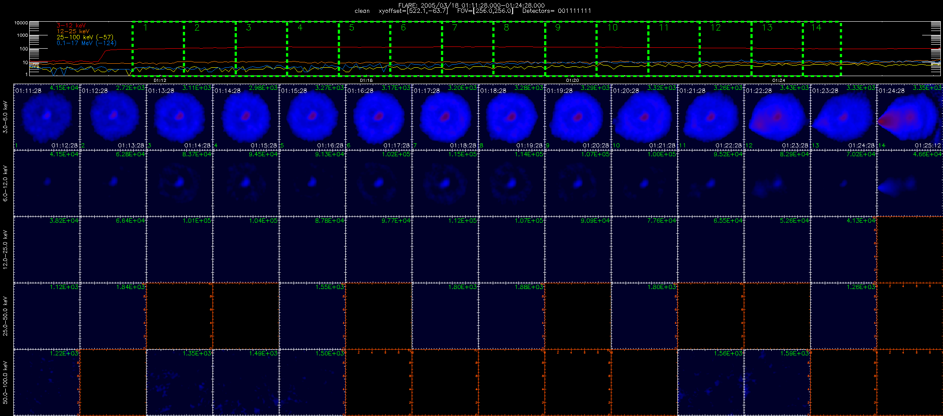Viewport: 943px width, 416px height.
Task: Click the 3.82E+04 value in the 12.0-25.0 keV row
Action: 64,221
